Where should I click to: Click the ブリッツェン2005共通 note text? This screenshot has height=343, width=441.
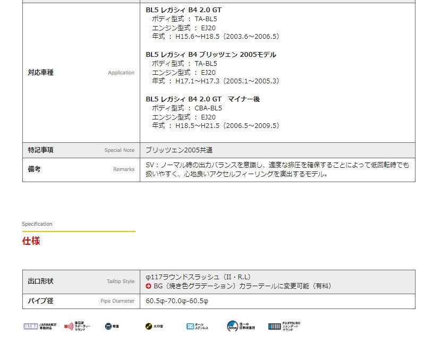tap(179, 150)
